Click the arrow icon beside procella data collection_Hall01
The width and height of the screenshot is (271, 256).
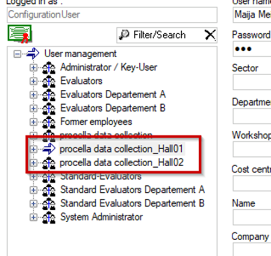click(x=49, y=149)
